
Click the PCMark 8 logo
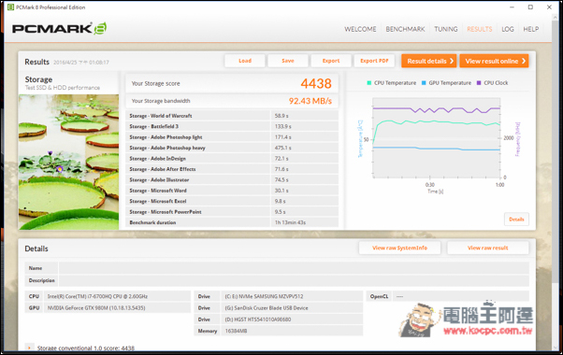pyautogui.click(x=59, y=28)
